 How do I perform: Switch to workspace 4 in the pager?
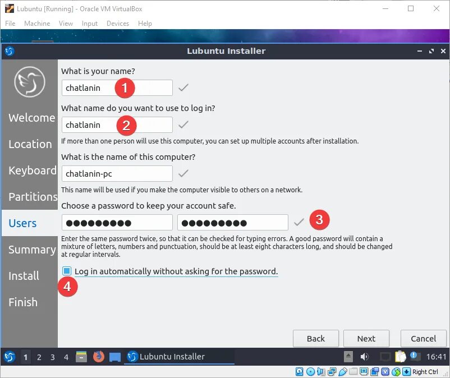coord(66,357)
